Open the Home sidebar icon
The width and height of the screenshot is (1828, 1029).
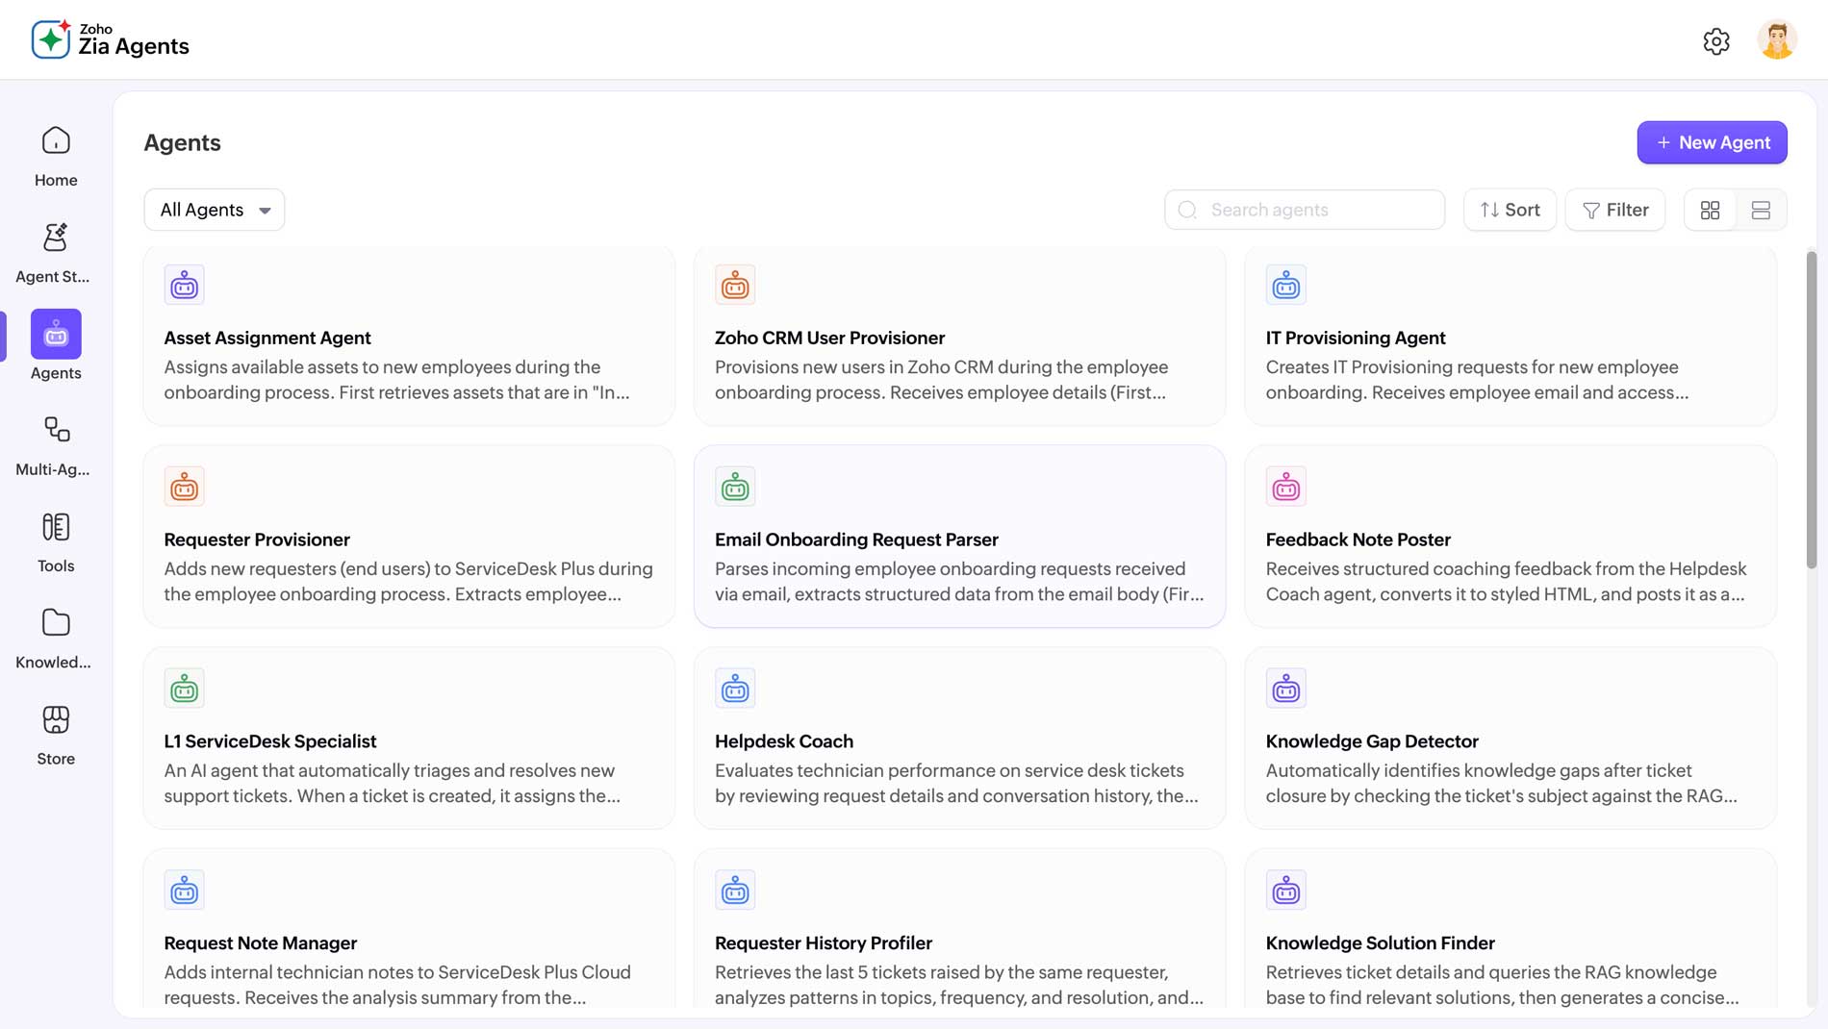[x=56, y=142]
